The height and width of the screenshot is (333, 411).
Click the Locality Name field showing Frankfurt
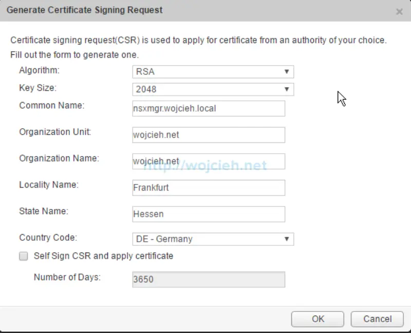(208, 188)
